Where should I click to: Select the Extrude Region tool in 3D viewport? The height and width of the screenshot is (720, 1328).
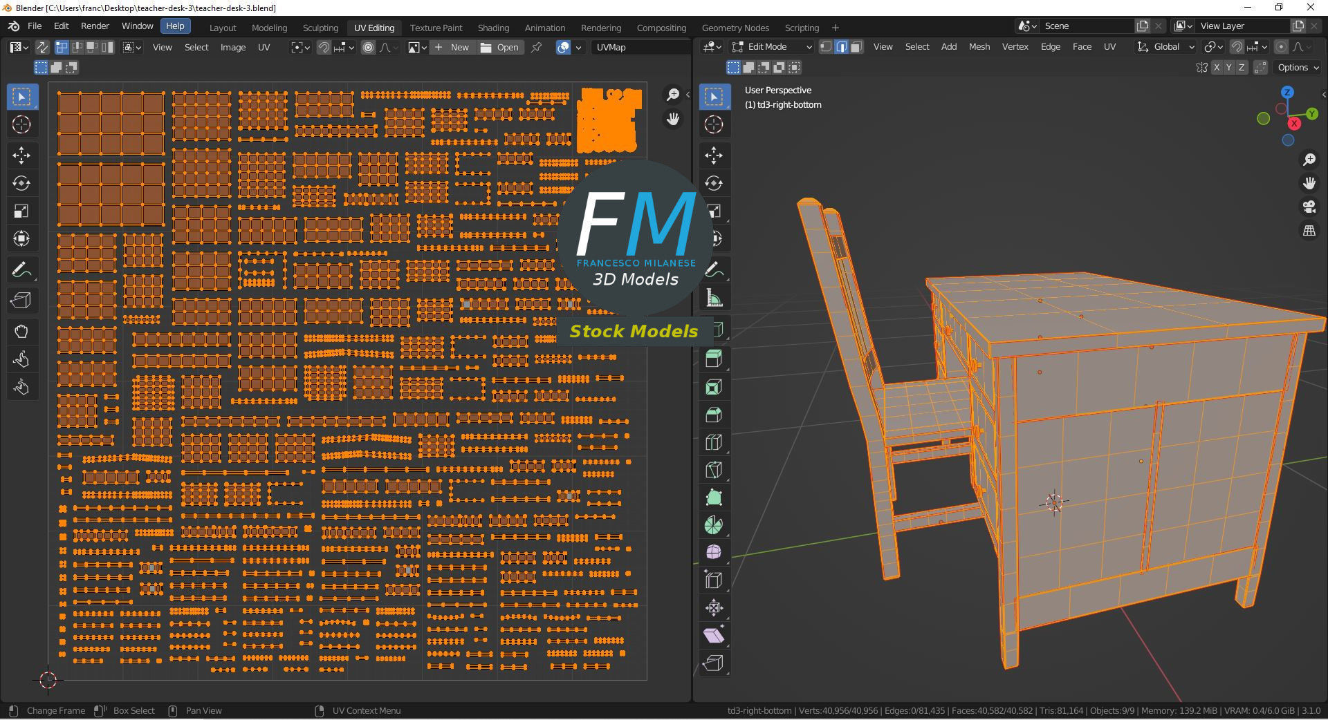click(x=714, y=359)
